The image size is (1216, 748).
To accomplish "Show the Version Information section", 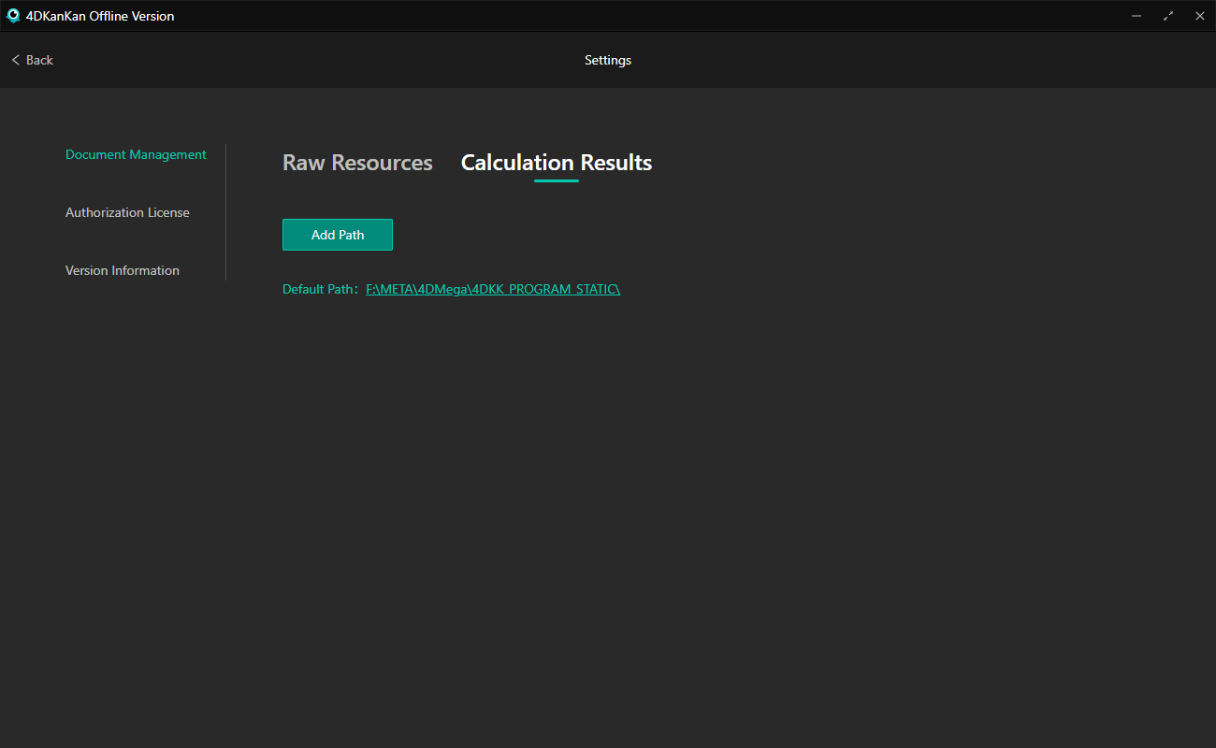I will point(123,270).
